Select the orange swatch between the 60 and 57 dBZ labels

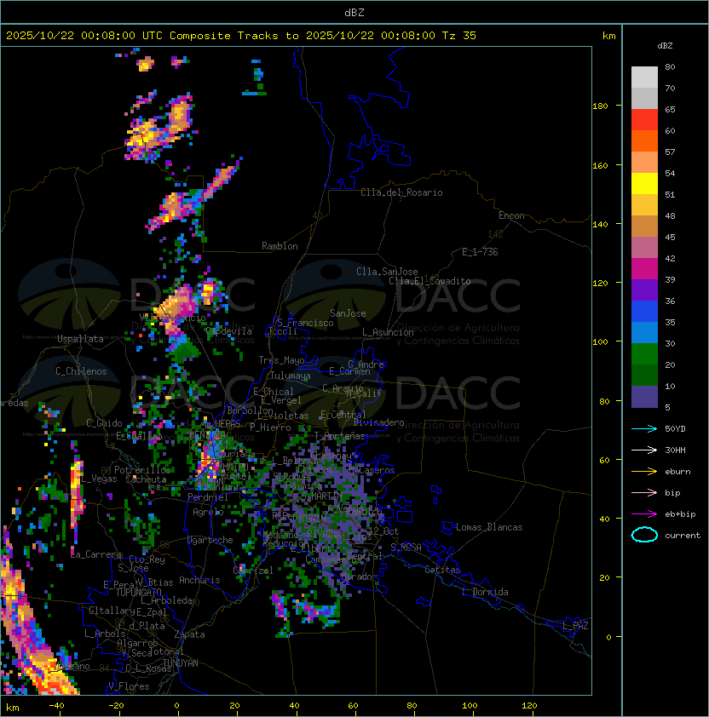pos(644,141)
